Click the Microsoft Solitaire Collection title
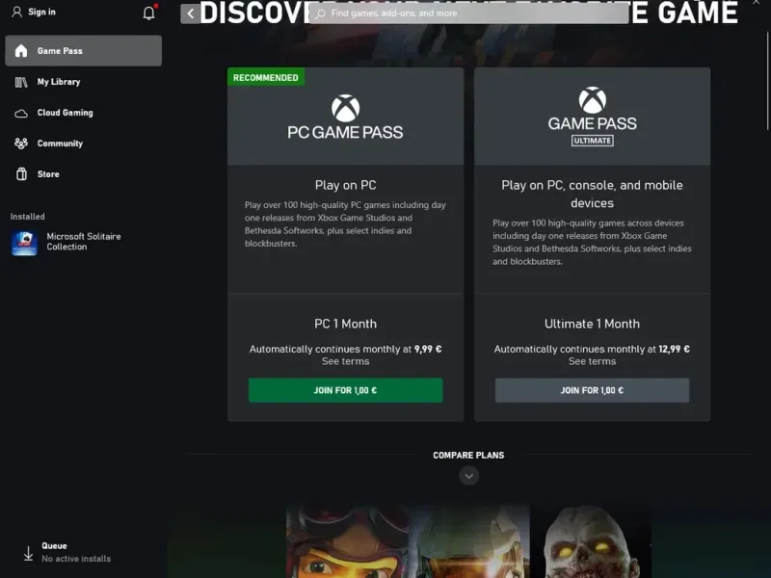771x578 pixels. (x=84, y=242)
